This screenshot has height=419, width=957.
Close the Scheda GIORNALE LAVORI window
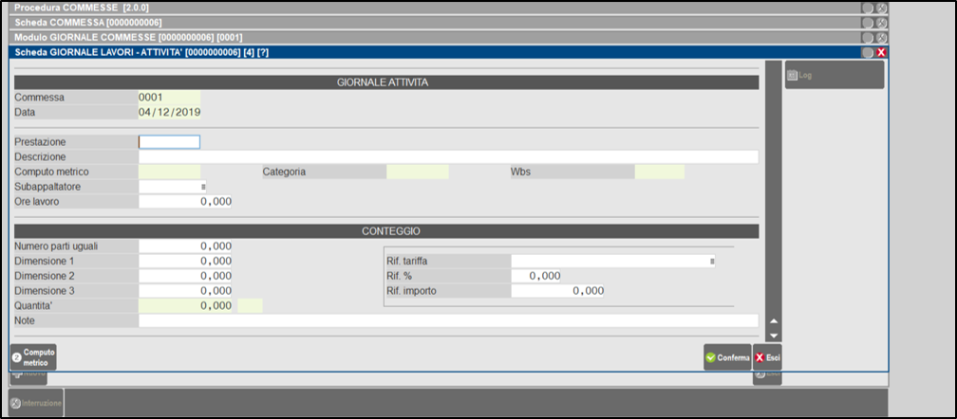(x=881, y=53)
